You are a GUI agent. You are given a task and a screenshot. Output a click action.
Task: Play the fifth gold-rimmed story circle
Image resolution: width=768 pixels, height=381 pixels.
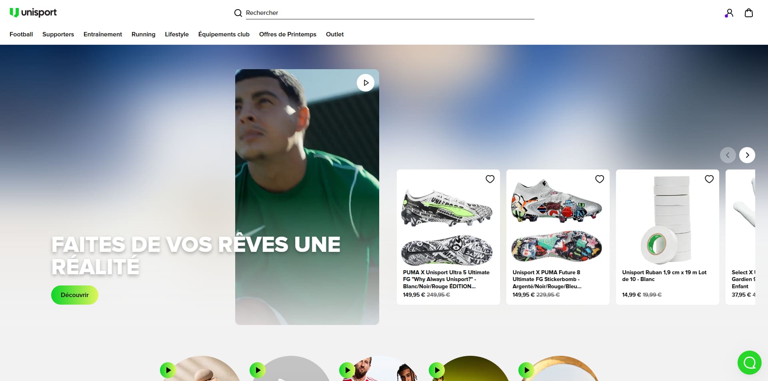(526, 370)
